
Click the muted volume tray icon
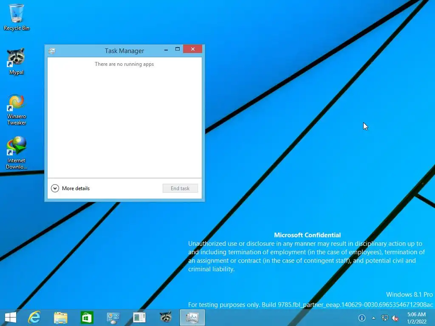click(395, 318)
